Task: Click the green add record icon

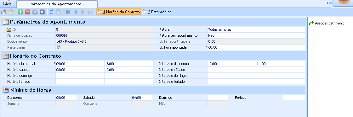Action: [x=20, y=12]
